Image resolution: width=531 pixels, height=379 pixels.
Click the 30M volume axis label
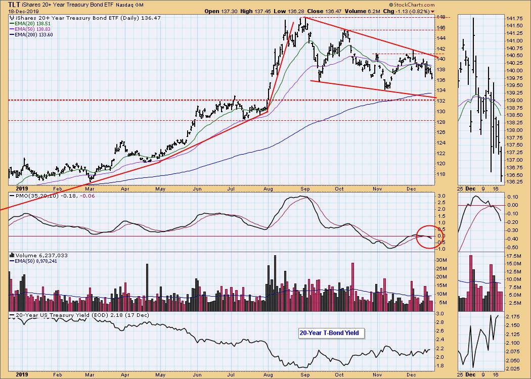pyautogui.click(x=441, y=260)
